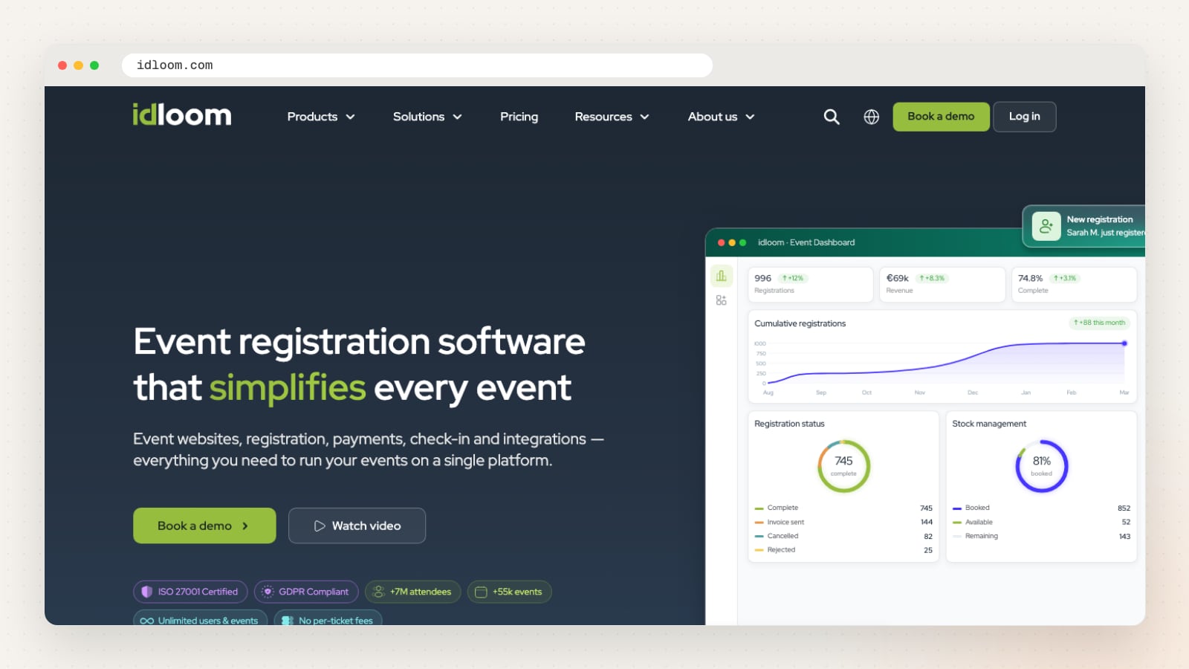Click the red close dot in browser window

click(x=62, y=65)
